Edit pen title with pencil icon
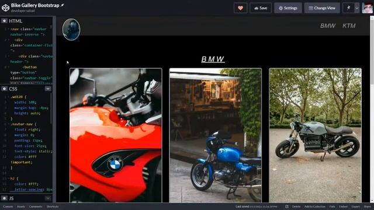Screen dimensions: 374x210 (63, 5)
